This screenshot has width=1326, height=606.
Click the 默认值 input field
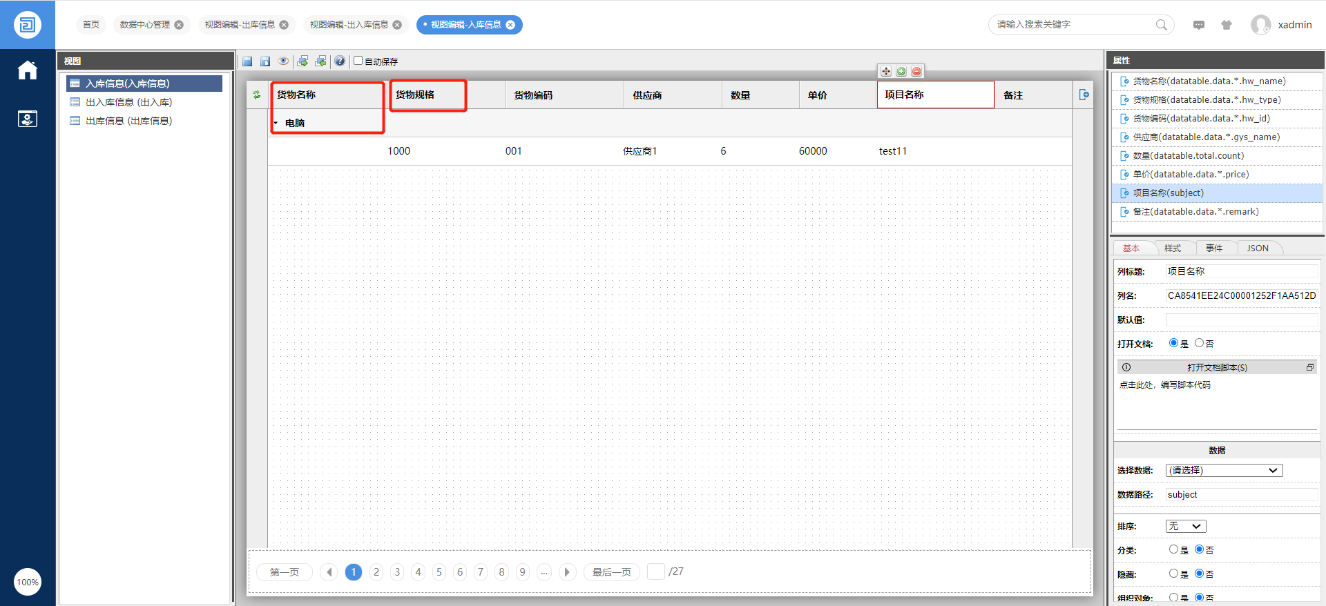pyautogui.click(x=1242, y=320)
